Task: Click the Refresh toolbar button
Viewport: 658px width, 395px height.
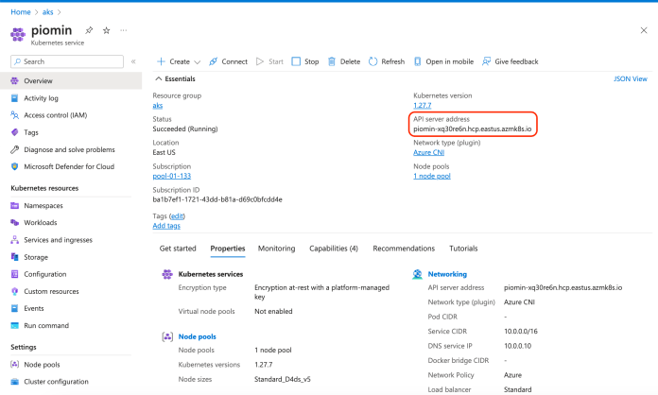Action: 386,61
